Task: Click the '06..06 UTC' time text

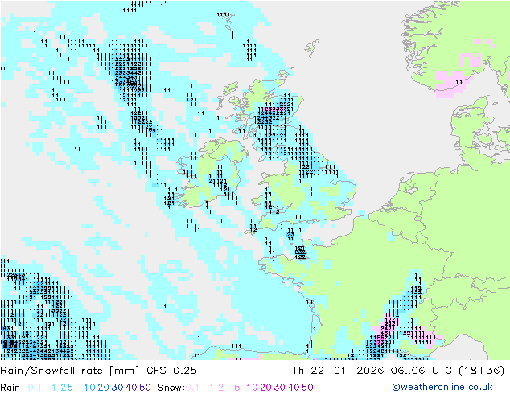Action: click(x=422, y=371)
